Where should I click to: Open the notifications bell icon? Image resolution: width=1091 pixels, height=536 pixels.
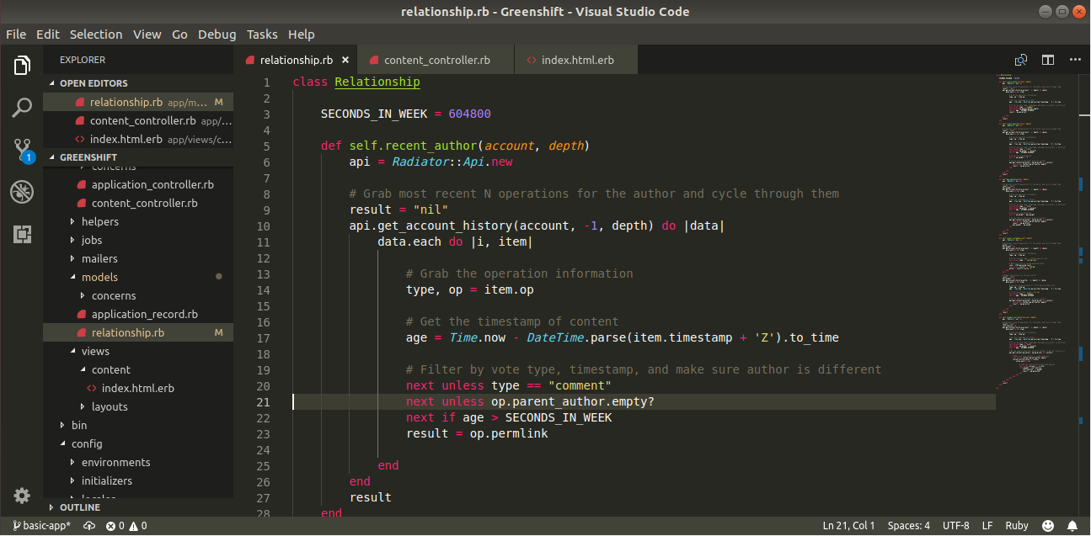[1072, 526]
